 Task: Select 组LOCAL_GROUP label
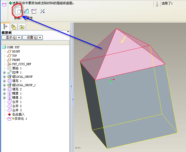click(22, 77)
